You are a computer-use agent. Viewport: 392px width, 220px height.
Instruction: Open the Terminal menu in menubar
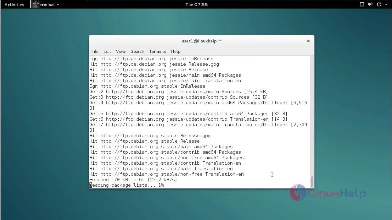tap(157, 51)
